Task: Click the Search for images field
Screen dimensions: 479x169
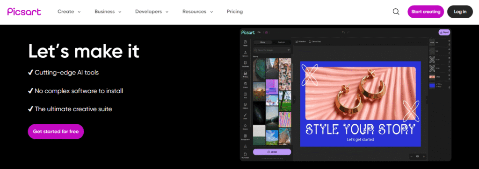Action: point(272,50)
